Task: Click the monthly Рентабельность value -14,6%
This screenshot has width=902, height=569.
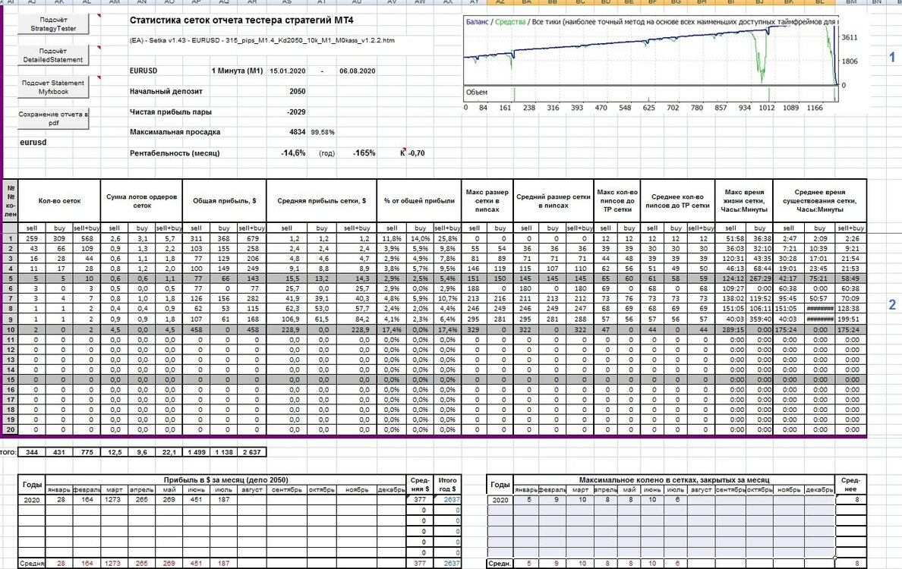Action: tap(293, 153)
